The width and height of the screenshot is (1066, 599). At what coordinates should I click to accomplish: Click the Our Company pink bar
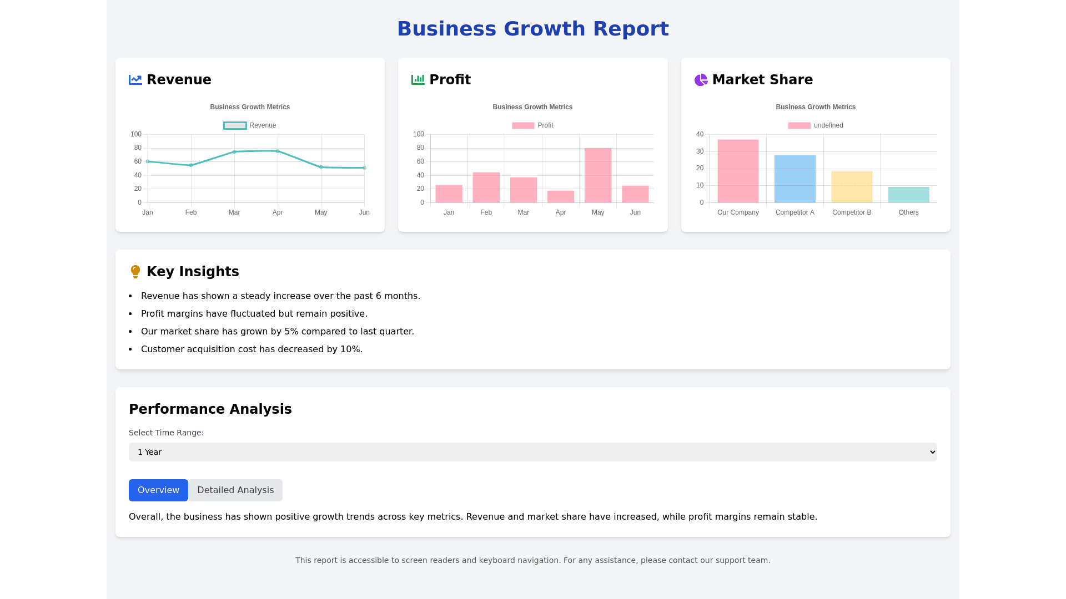[738, 171]
